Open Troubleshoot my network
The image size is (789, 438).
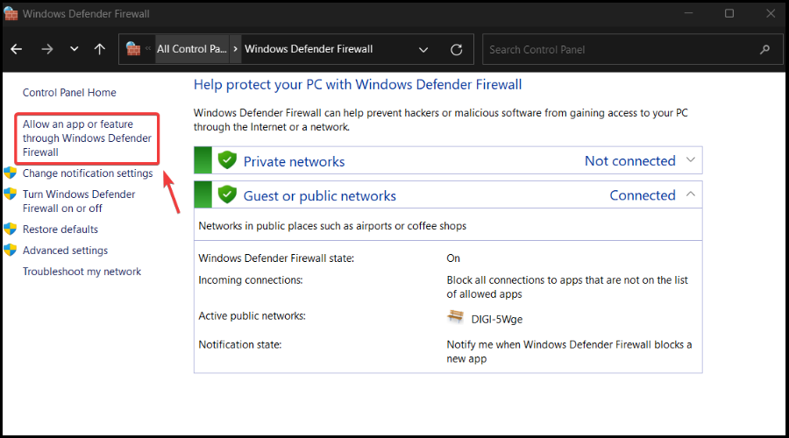click(82, 272)
